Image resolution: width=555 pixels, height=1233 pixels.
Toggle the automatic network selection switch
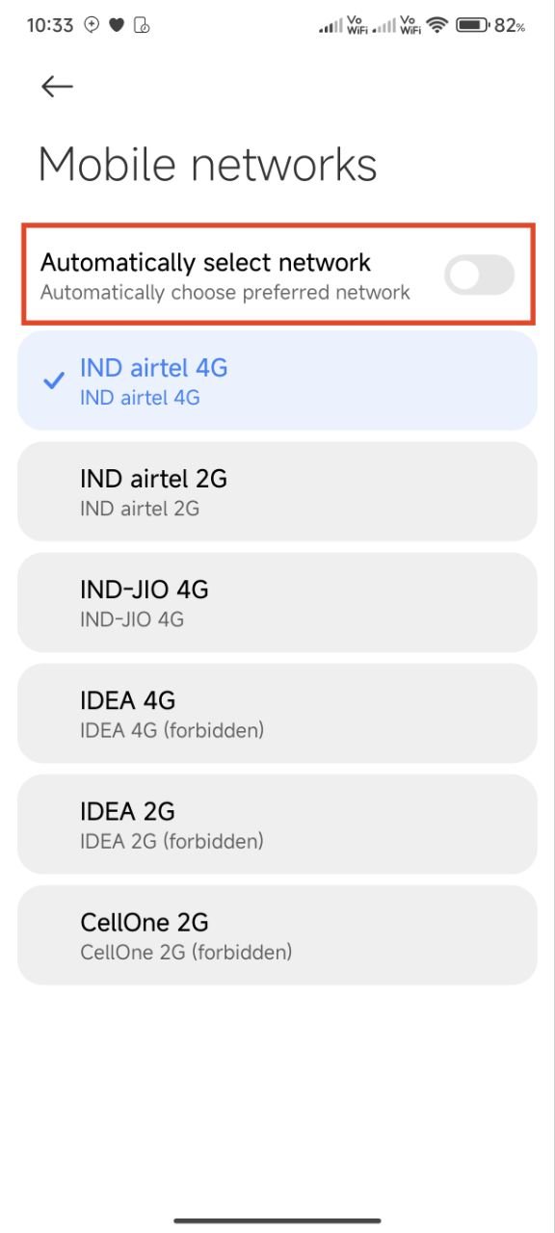click(x=479, y=275)
